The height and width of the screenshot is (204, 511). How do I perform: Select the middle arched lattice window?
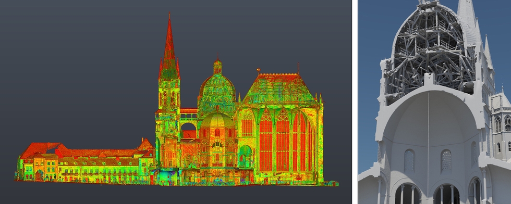(446, 161)
